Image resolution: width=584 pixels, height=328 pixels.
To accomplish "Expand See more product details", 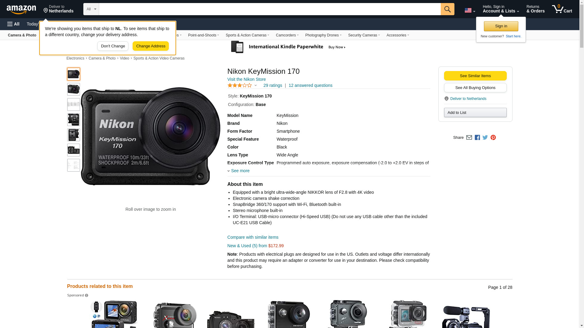I will 240,171.
